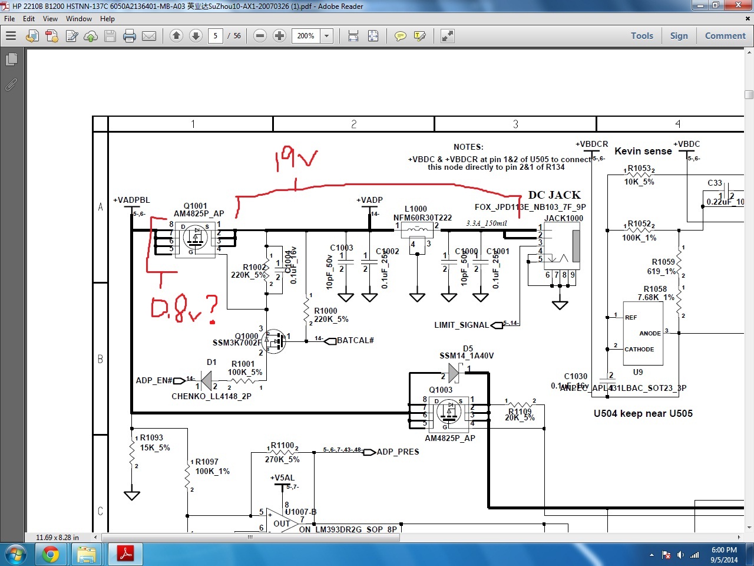Open the zoom level dropdown arrow

point(327,36)
